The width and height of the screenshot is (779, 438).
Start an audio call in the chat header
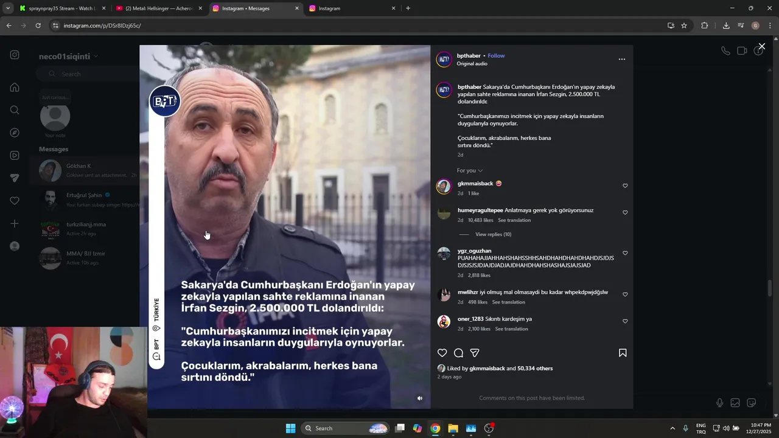tap(725, 51)
